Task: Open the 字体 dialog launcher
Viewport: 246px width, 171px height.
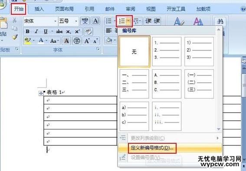Action: 98,49
